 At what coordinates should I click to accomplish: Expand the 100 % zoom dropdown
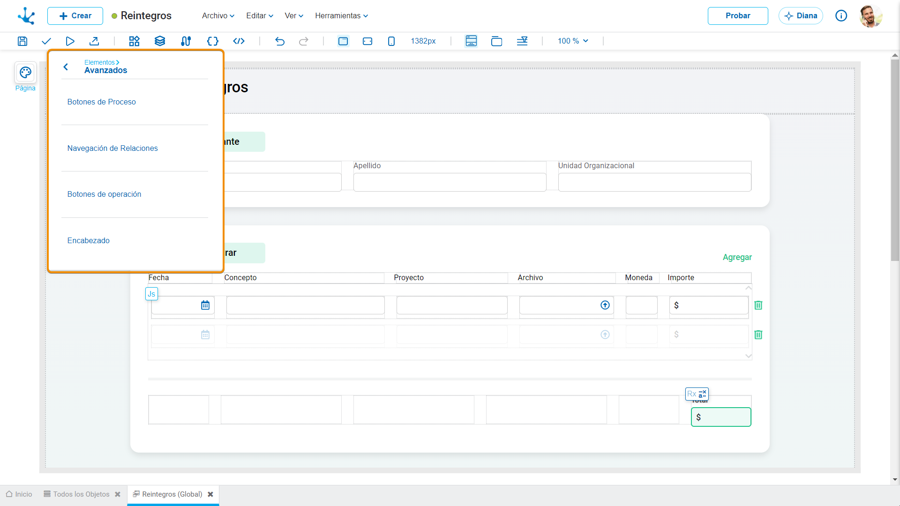(x=573, y=41)
